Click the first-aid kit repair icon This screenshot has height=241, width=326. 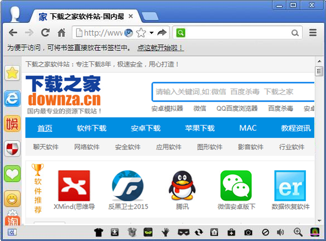[231, 232]
